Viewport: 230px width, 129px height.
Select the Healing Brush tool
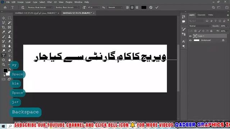(x=10, y=32)
